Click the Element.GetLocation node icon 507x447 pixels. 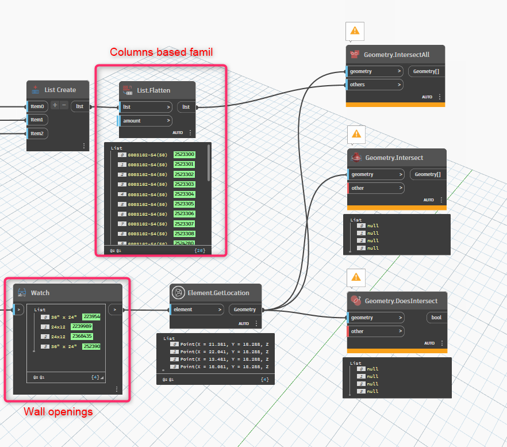[178, 293]
